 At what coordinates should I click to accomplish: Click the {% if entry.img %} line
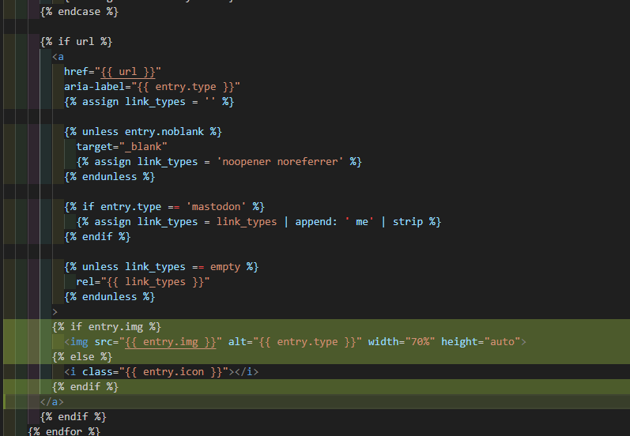[107, 327]
